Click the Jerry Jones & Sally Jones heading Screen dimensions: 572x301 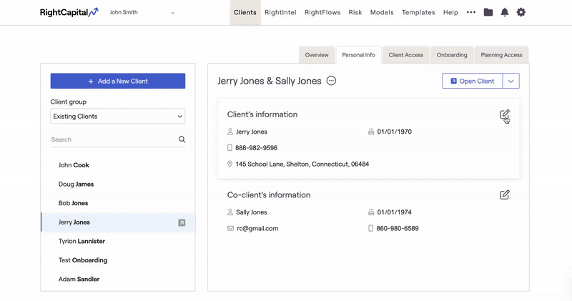(270, 81)
